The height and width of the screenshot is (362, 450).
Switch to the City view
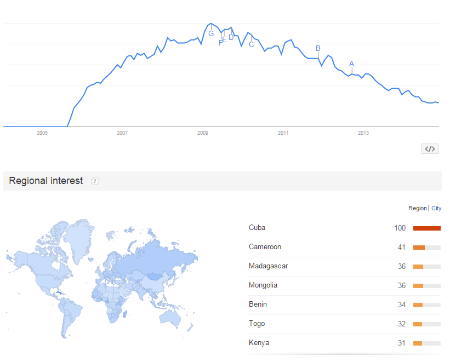coord(436,208)
